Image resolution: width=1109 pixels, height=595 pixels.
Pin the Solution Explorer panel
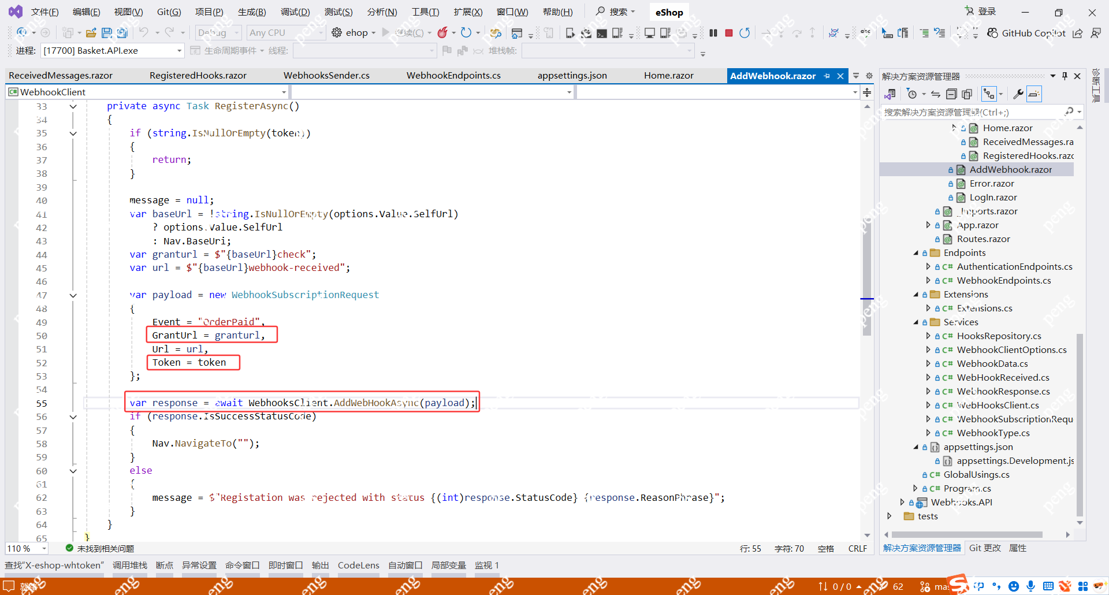tap(1065, 76)
